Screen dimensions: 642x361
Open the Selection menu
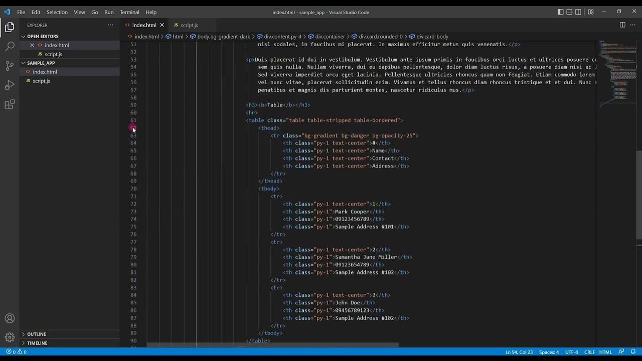tap(57, 12)
